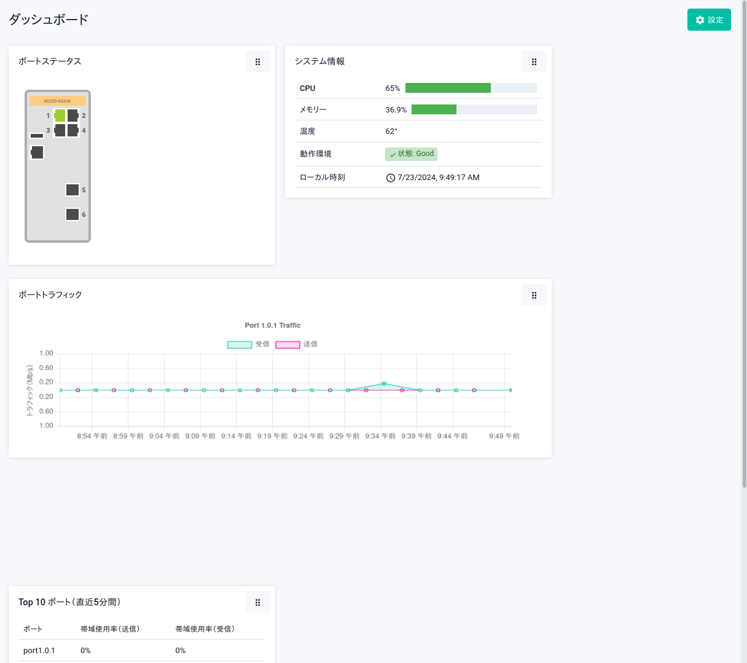The image size is (747, 663).
Task: Open the ポートステータス widget menu handle
Action: point(257,61)
